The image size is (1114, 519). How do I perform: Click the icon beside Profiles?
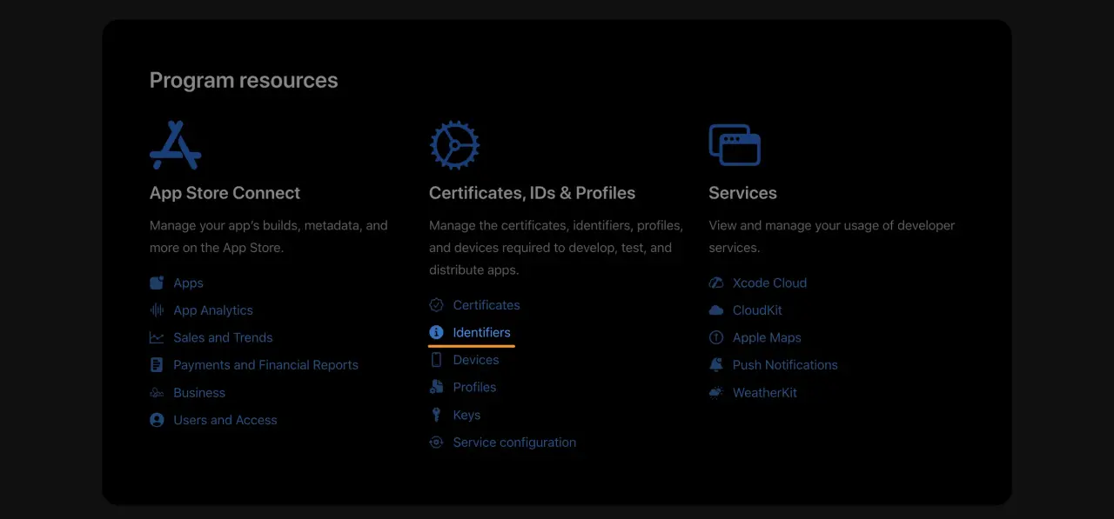[x=436, y=387]
